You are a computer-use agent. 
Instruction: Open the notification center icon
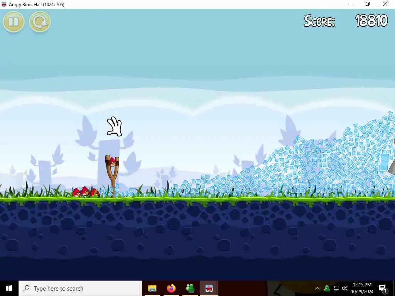(x=383, y=288)
